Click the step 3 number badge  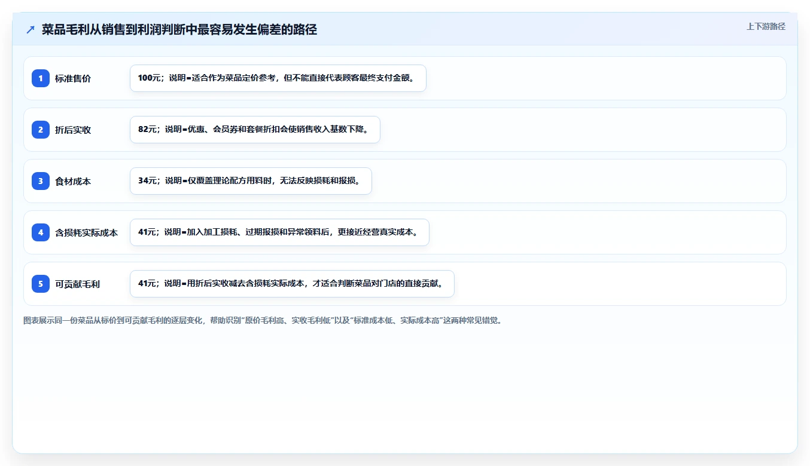point(41,181)
